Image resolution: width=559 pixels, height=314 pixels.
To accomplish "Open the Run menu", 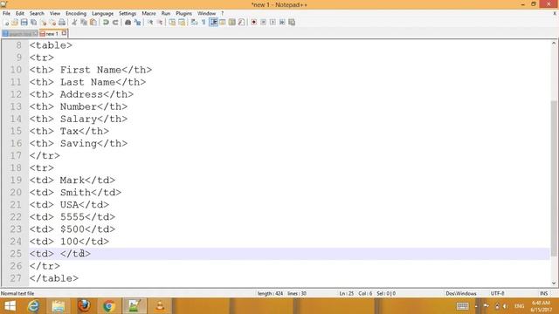I will 166,13.
